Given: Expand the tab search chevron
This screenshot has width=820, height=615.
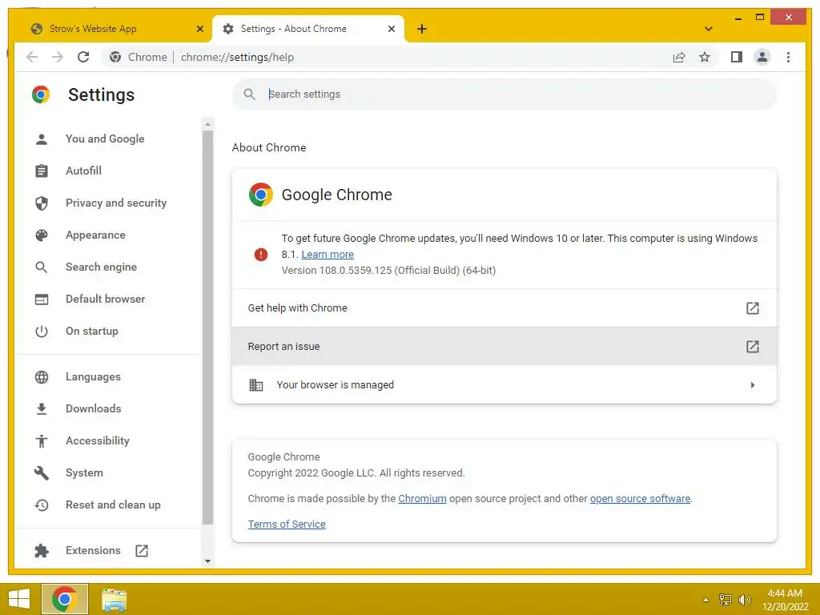Looking at the screenshot, I should click(709, 29).
